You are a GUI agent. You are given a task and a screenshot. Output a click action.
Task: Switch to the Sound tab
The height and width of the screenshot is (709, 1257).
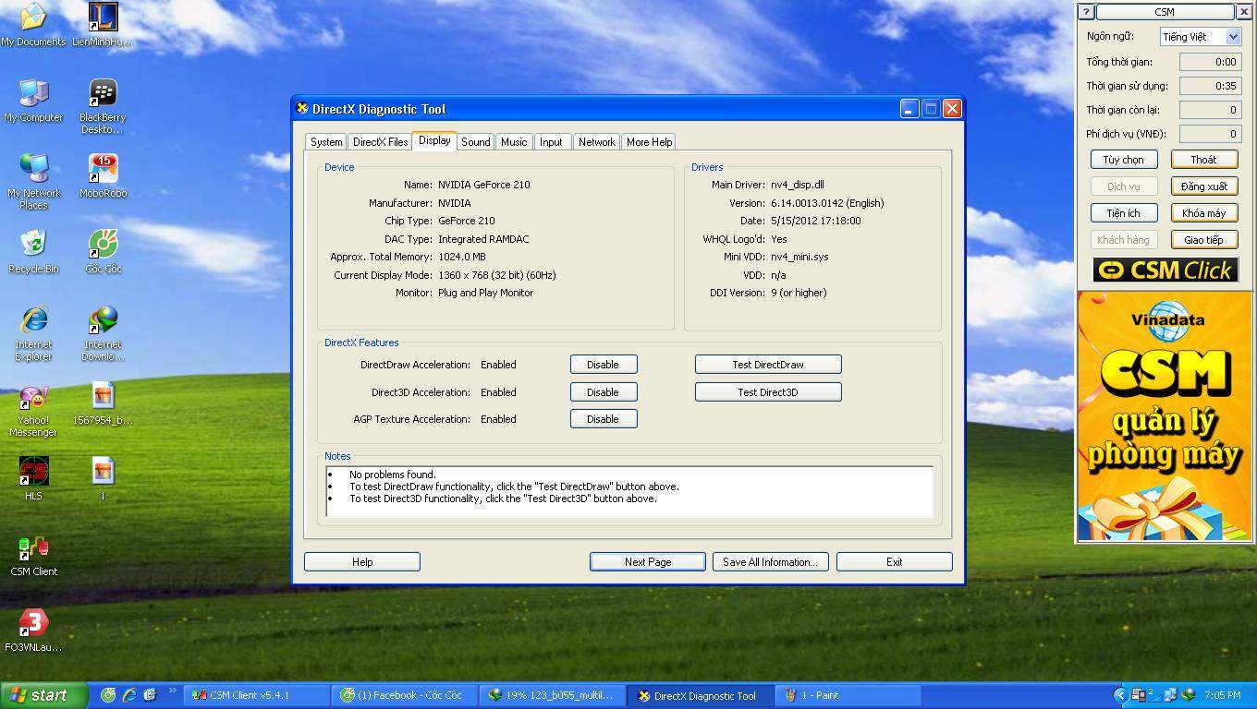[x=475, y=142]
